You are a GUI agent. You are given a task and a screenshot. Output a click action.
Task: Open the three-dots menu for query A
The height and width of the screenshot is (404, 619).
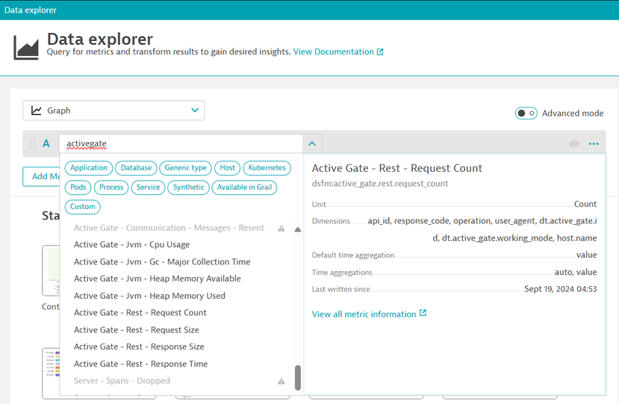(x=594, y=143)
